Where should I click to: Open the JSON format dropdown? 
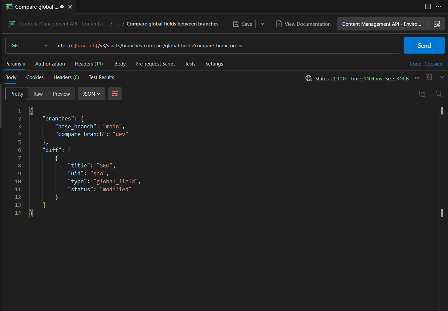coord(91,94)
